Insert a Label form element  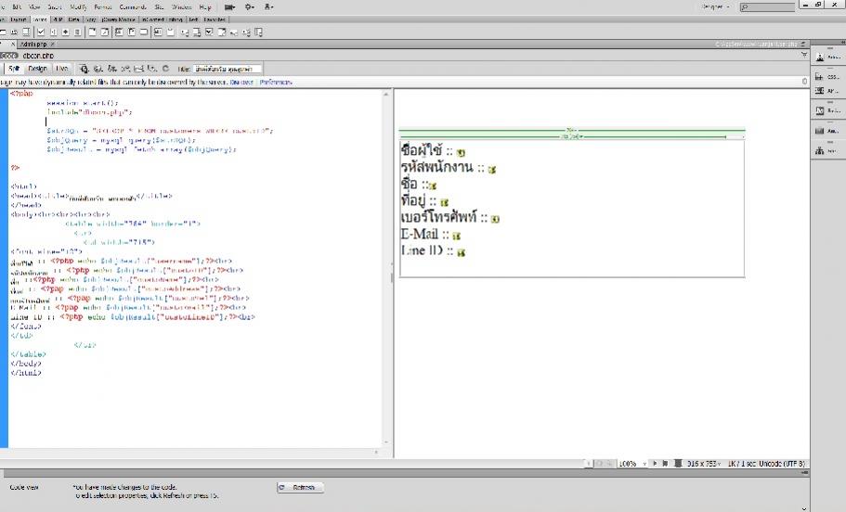pos(158,32)
